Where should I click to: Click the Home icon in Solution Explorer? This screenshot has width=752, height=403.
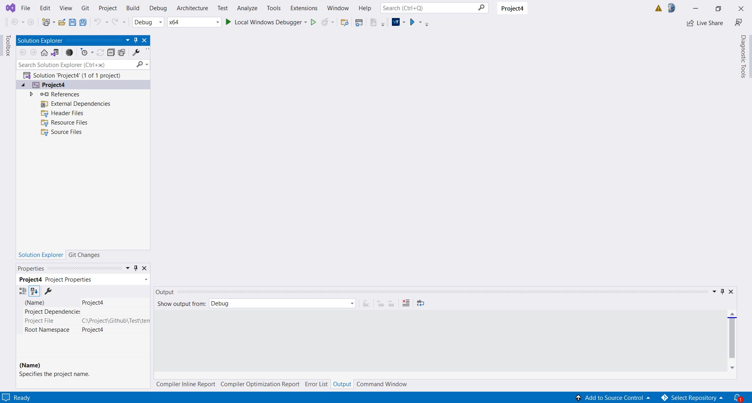tap(44, 52)
